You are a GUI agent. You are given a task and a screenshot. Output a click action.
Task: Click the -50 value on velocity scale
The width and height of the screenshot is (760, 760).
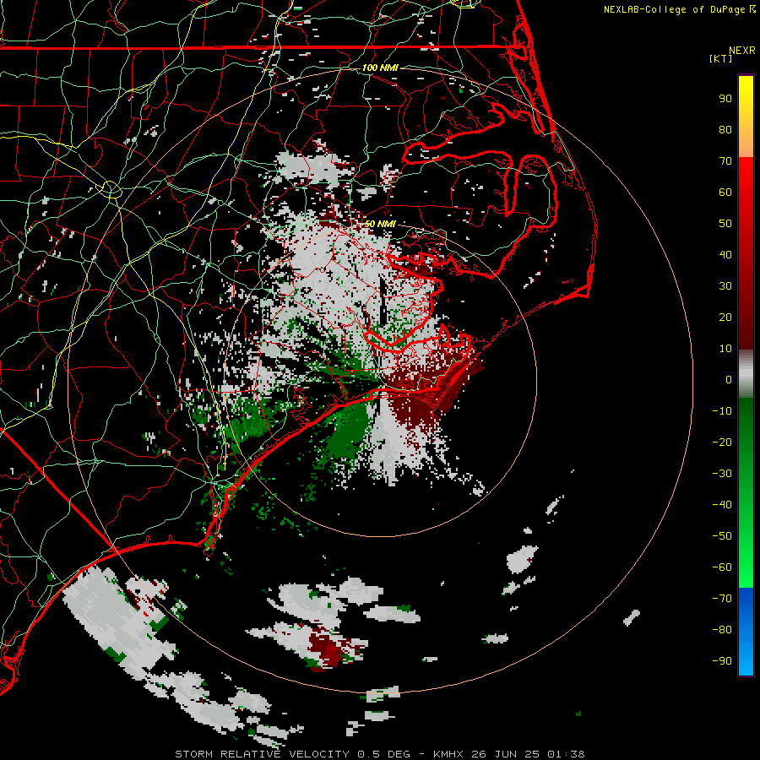pyautogui.click(x=722, y=536)
